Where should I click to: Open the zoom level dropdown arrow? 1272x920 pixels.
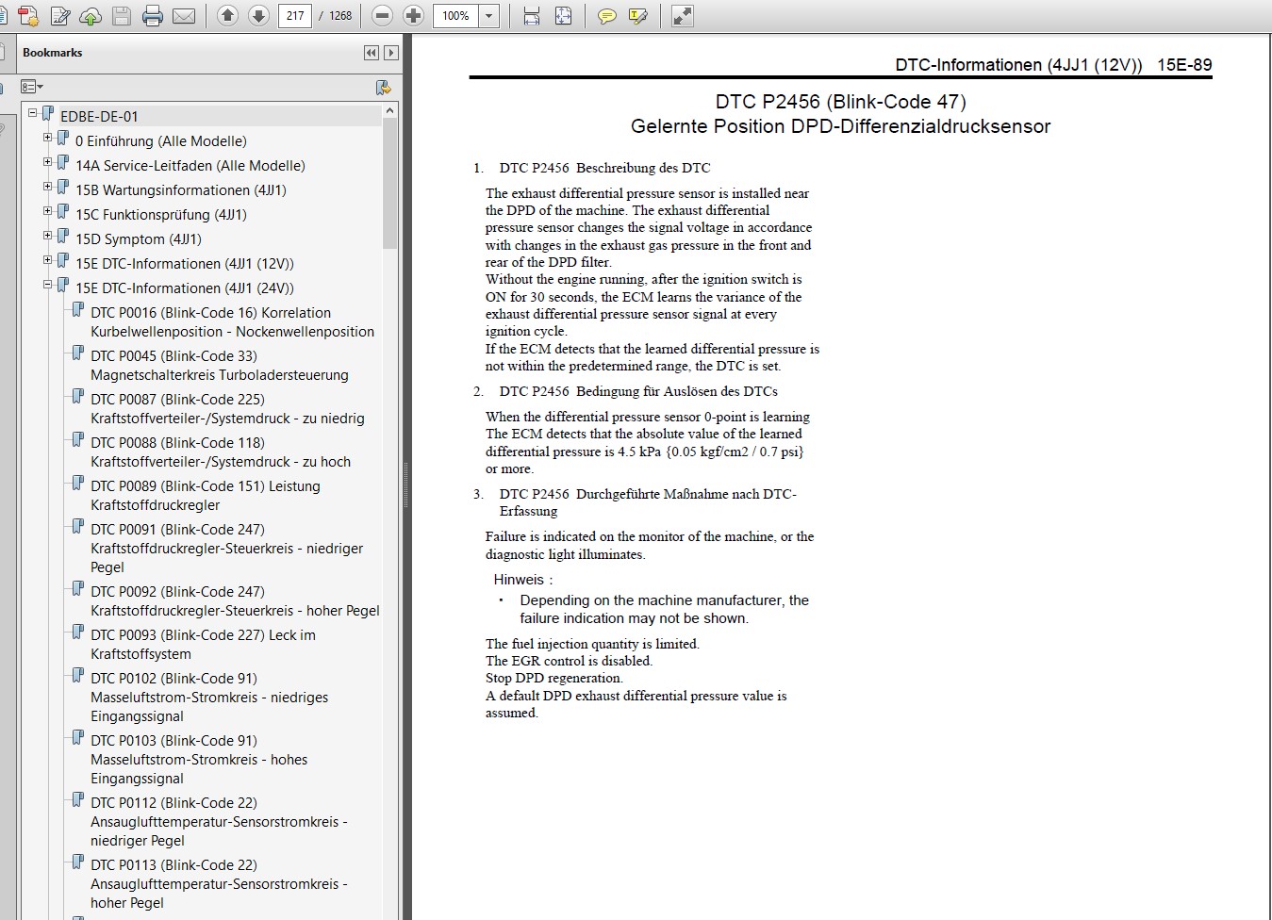(489, 16)
